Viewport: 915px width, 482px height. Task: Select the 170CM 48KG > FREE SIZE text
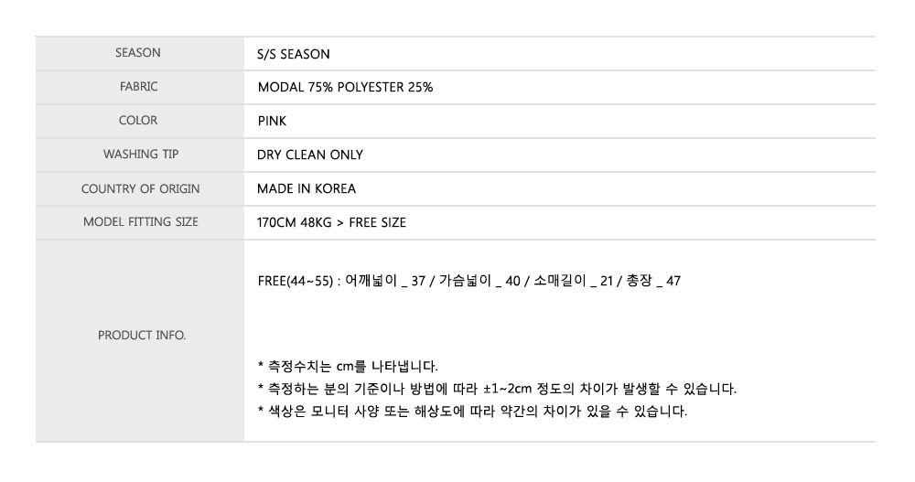[332, 223]
